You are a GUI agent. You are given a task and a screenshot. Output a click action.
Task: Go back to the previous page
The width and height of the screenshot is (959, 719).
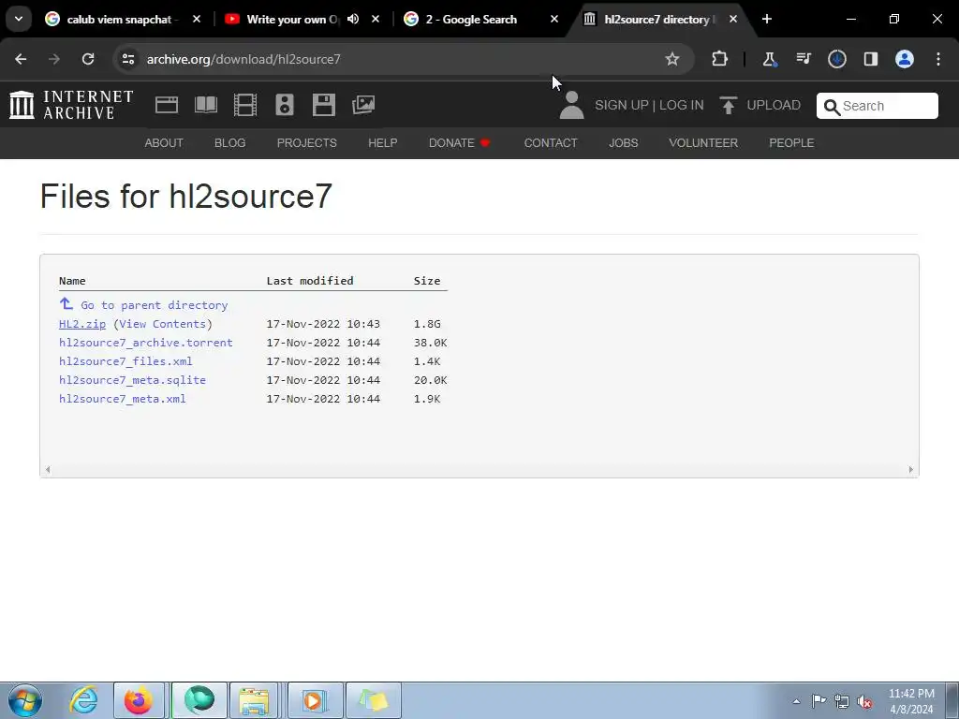[21, 59]
